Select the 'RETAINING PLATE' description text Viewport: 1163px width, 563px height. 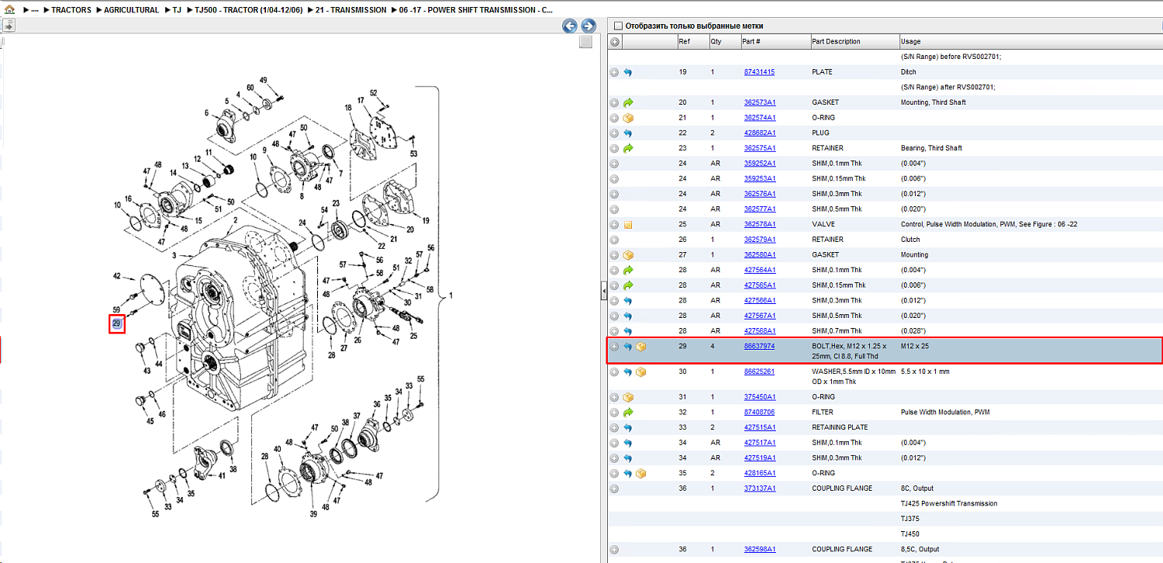(x=840, y=428)
